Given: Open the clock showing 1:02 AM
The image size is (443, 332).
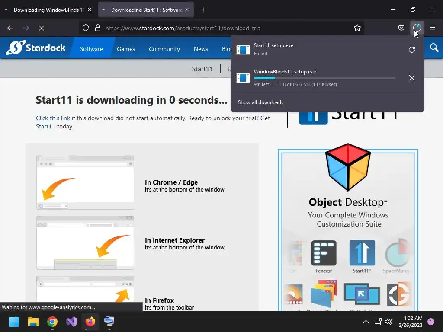Looking at the screenshot, I should 411,322.
